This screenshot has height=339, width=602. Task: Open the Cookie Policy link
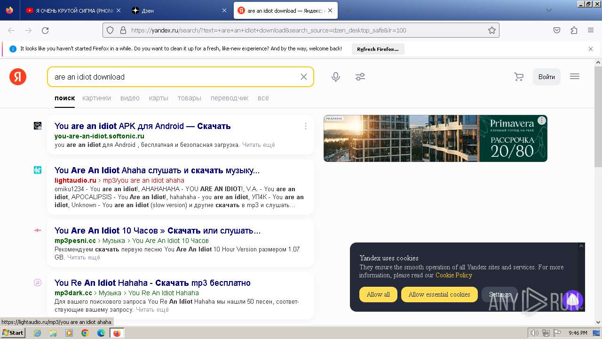(x=454, y=275)
